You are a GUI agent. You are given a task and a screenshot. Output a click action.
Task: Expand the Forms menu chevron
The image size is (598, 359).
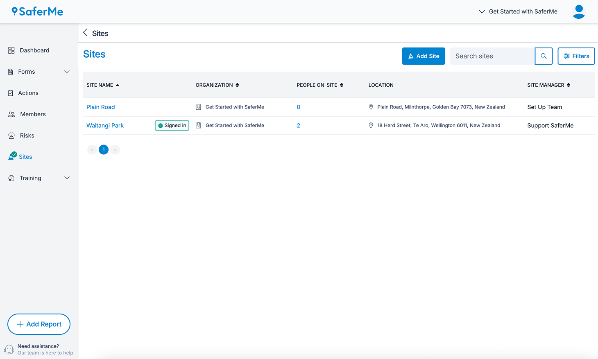(67, 72)
